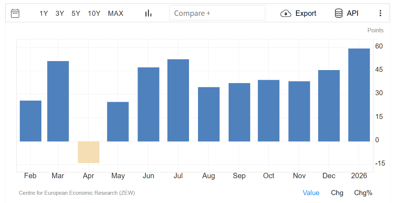396x203 pixels.
Task: Open the three-dot more options menu
Action: (x=380, y=13)
